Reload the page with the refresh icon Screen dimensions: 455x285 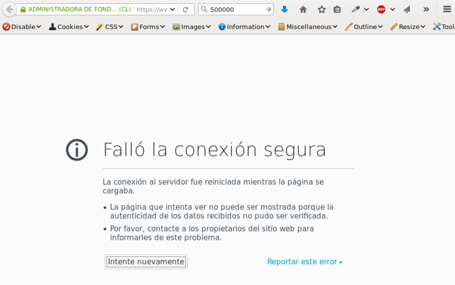click(185, 10)
